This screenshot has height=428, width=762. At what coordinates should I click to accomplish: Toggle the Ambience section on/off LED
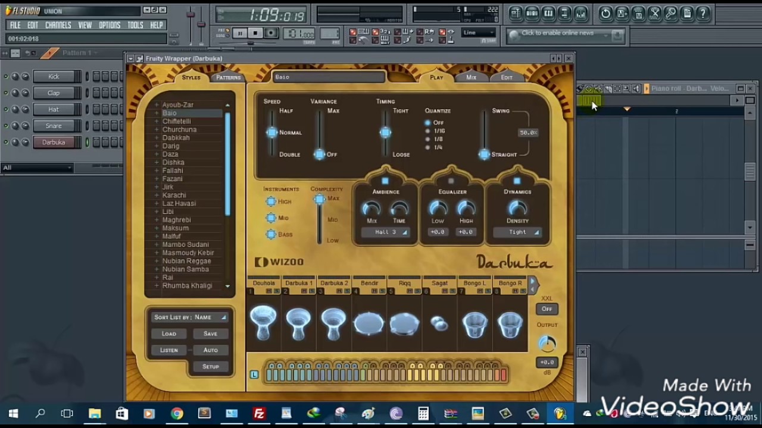pyautogui.click(x=385, y=181)
